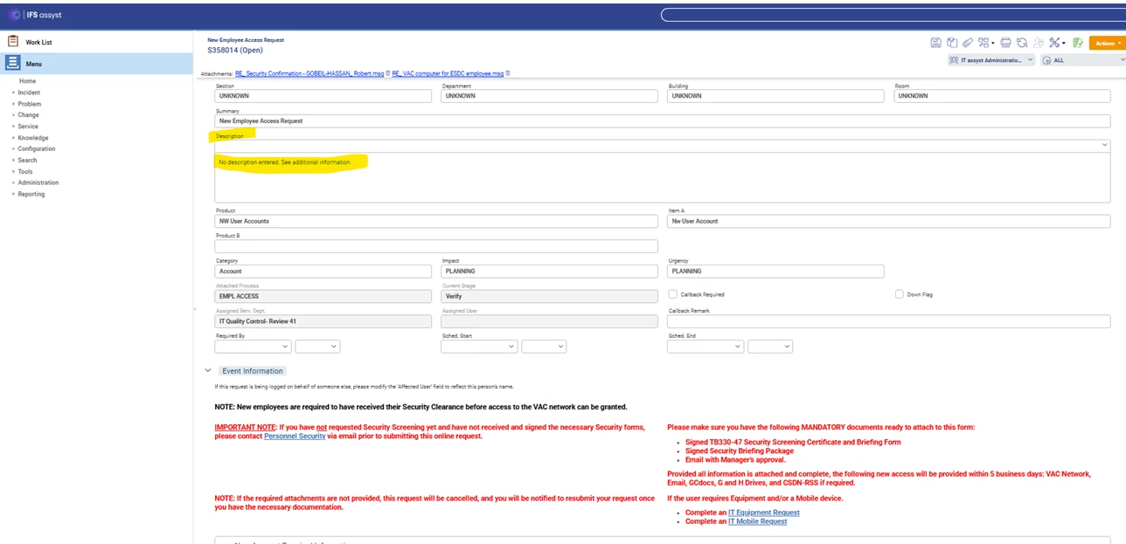Click the Impact field showing PLANNING
The width and height of the screenshot is (1126, 544).
(x=549, y=272)
